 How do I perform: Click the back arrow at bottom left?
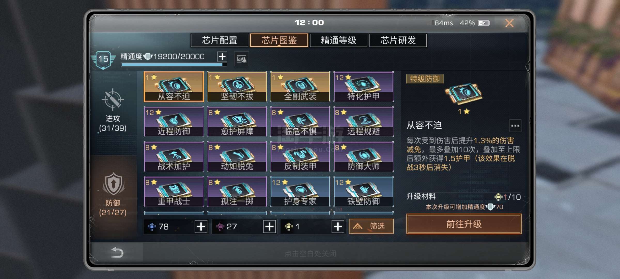tap(117, 252)
